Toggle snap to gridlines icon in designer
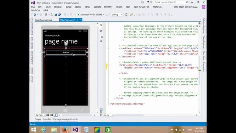Viewport: 236px width, 133px height. click(x=52, y=115)
